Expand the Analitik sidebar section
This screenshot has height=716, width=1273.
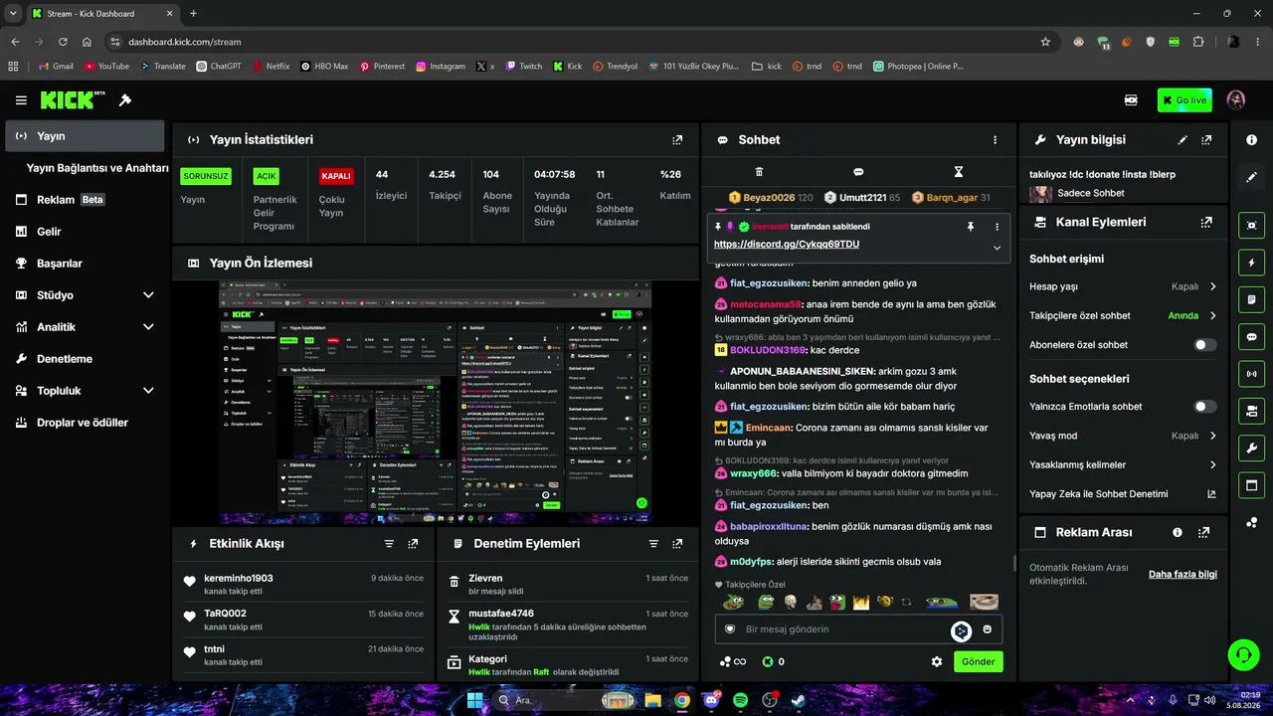coord(148,327)
